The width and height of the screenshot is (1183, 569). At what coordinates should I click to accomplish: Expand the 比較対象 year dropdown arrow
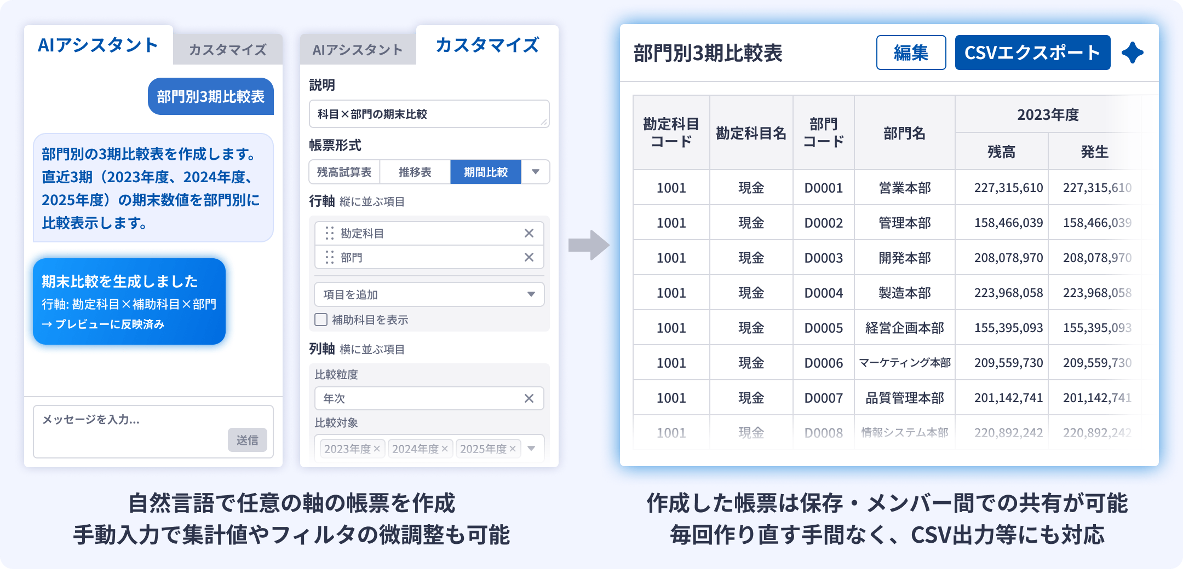(531, 449)
